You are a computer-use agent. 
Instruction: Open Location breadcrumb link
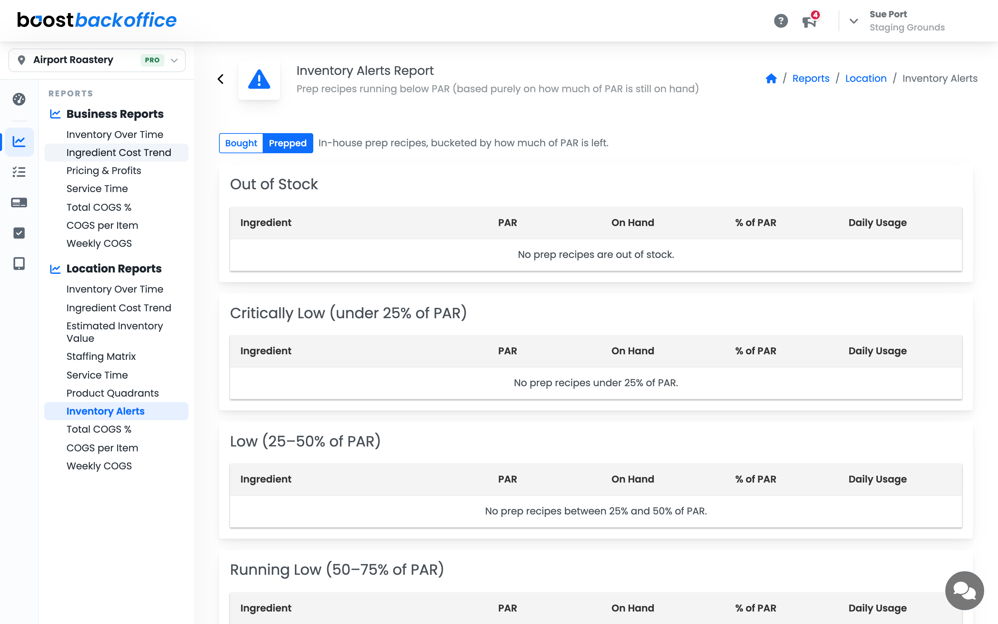click(x=866, y=78)
